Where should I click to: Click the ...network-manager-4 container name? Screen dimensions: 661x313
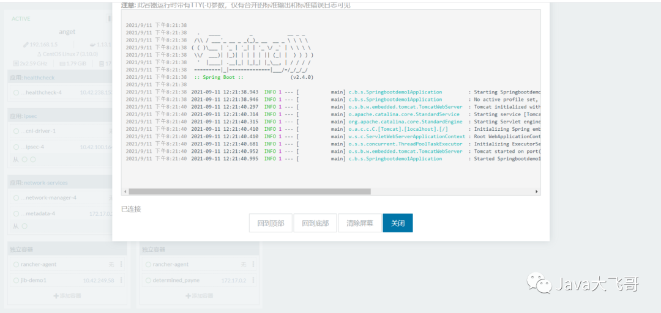(x=48, y=197)
